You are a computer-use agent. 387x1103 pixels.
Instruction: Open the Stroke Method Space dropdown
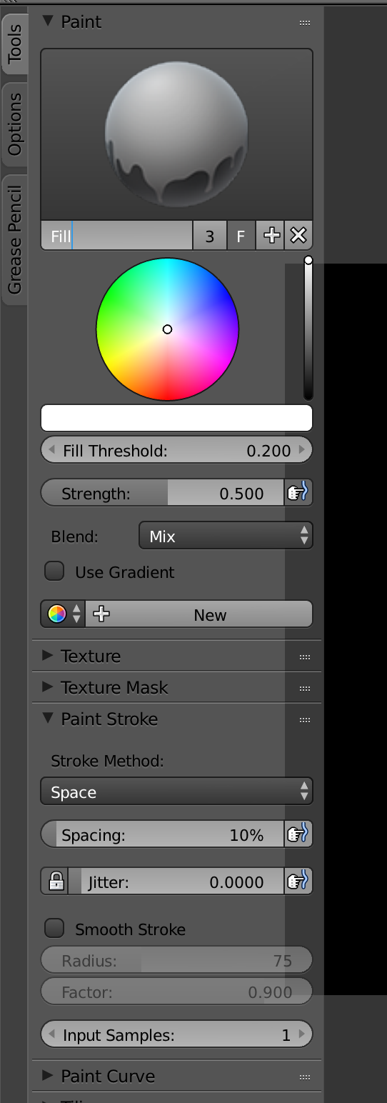click(176, 792)
